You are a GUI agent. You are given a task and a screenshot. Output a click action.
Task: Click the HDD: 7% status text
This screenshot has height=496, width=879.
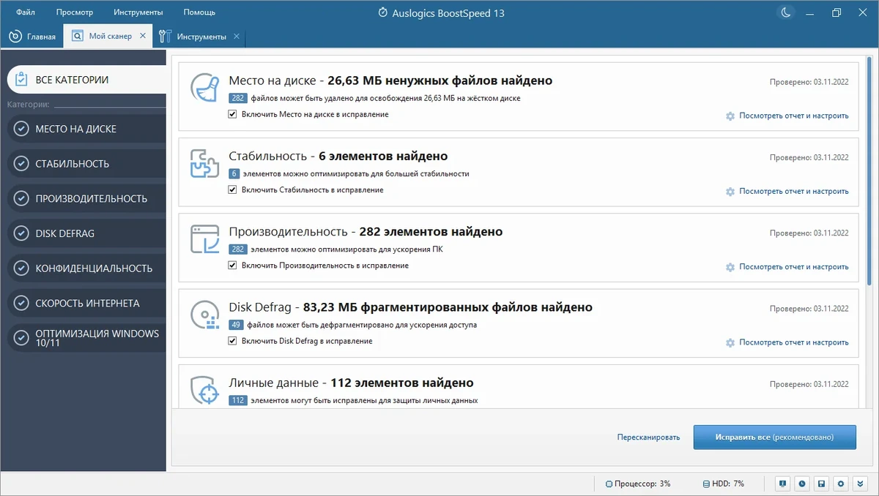pos(729,484)
